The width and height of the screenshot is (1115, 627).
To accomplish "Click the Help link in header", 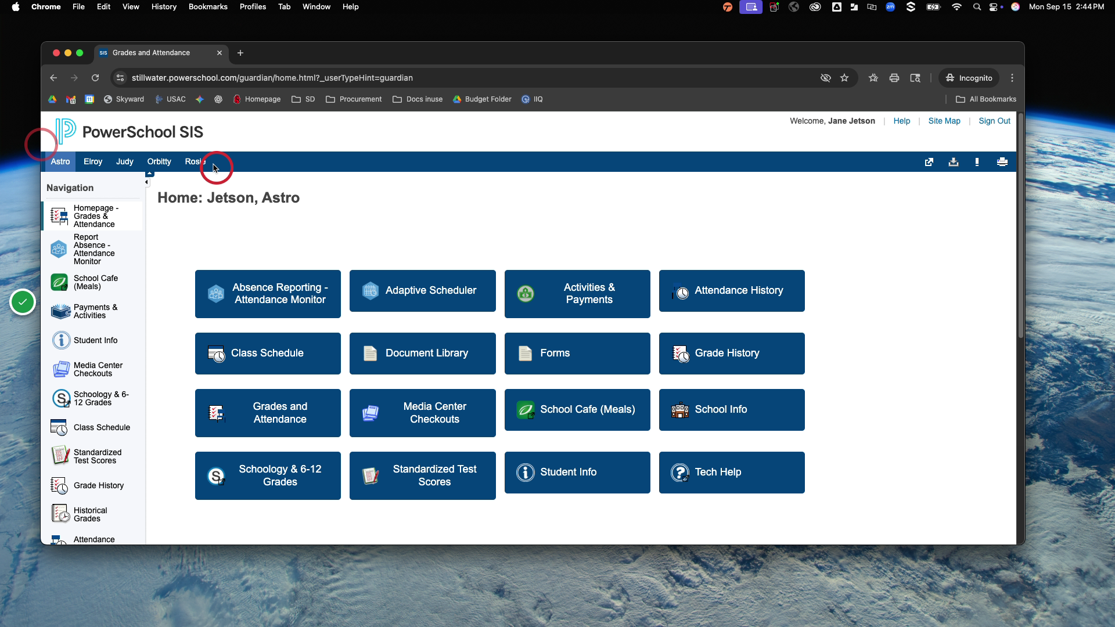I will pos(902,121).
